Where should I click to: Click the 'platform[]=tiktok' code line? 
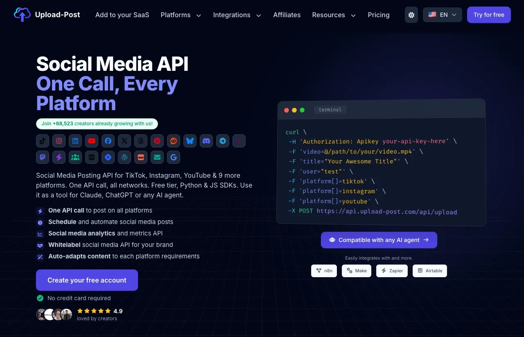tap(332, 181)
